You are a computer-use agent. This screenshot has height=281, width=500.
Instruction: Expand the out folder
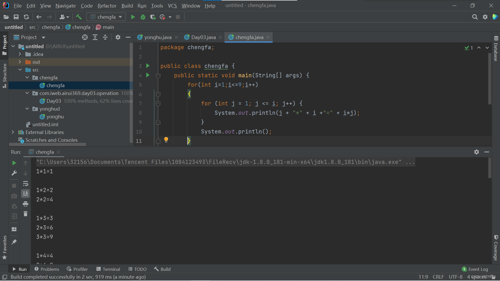(x=20, y=62)
